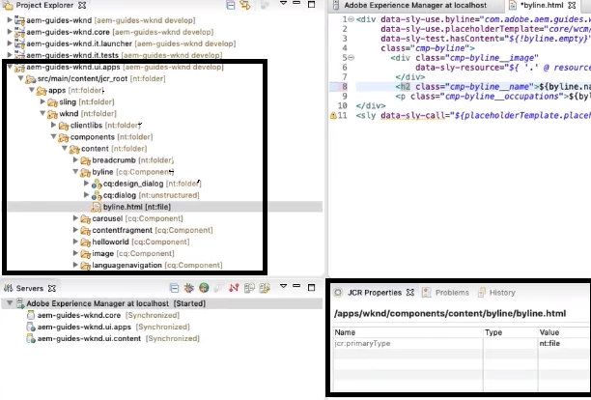
Task: Expand aem-guides-wknd.it.launcher project
Action: click(x=10, y=43)
